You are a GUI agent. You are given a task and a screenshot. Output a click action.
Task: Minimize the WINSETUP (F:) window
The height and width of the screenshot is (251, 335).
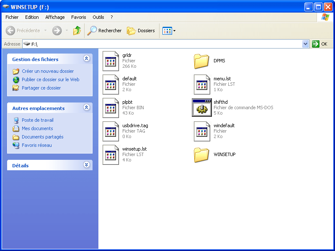pos(309,7)
